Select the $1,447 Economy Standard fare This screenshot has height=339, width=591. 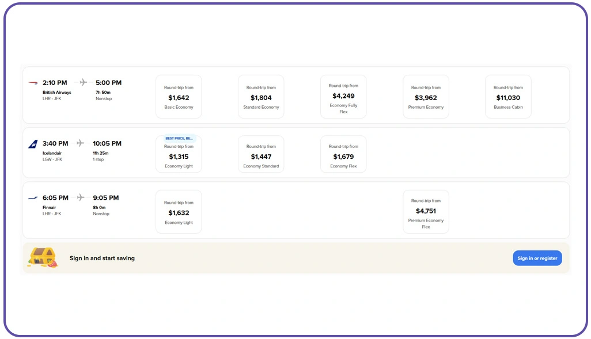pyautogui.click(x=261, y=154)
